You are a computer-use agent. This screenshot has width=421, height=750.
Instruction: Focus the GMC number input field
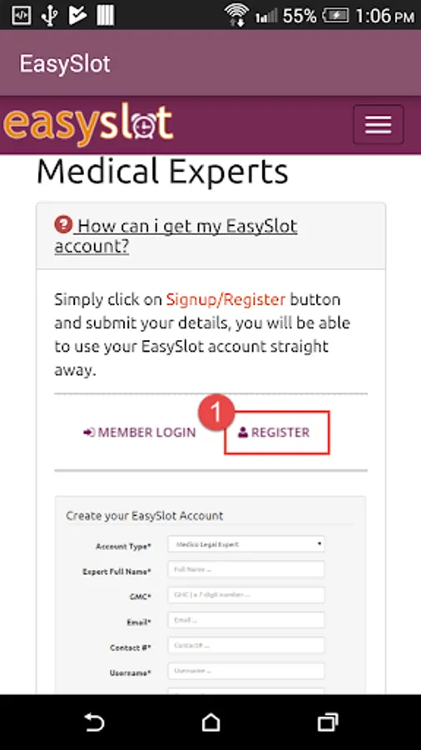(x=245, y=594)
